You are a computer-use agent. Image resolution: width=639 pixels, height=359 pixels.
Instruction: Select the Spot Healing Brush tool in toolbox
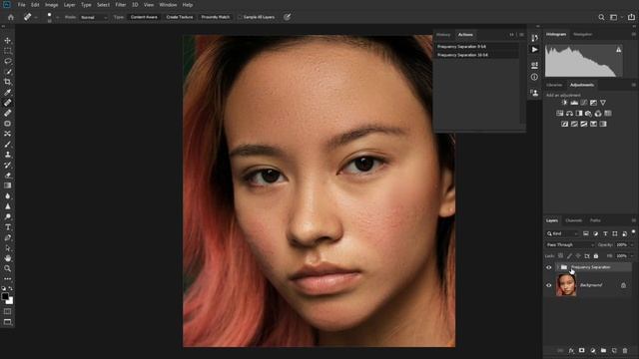tap(7, 103)
